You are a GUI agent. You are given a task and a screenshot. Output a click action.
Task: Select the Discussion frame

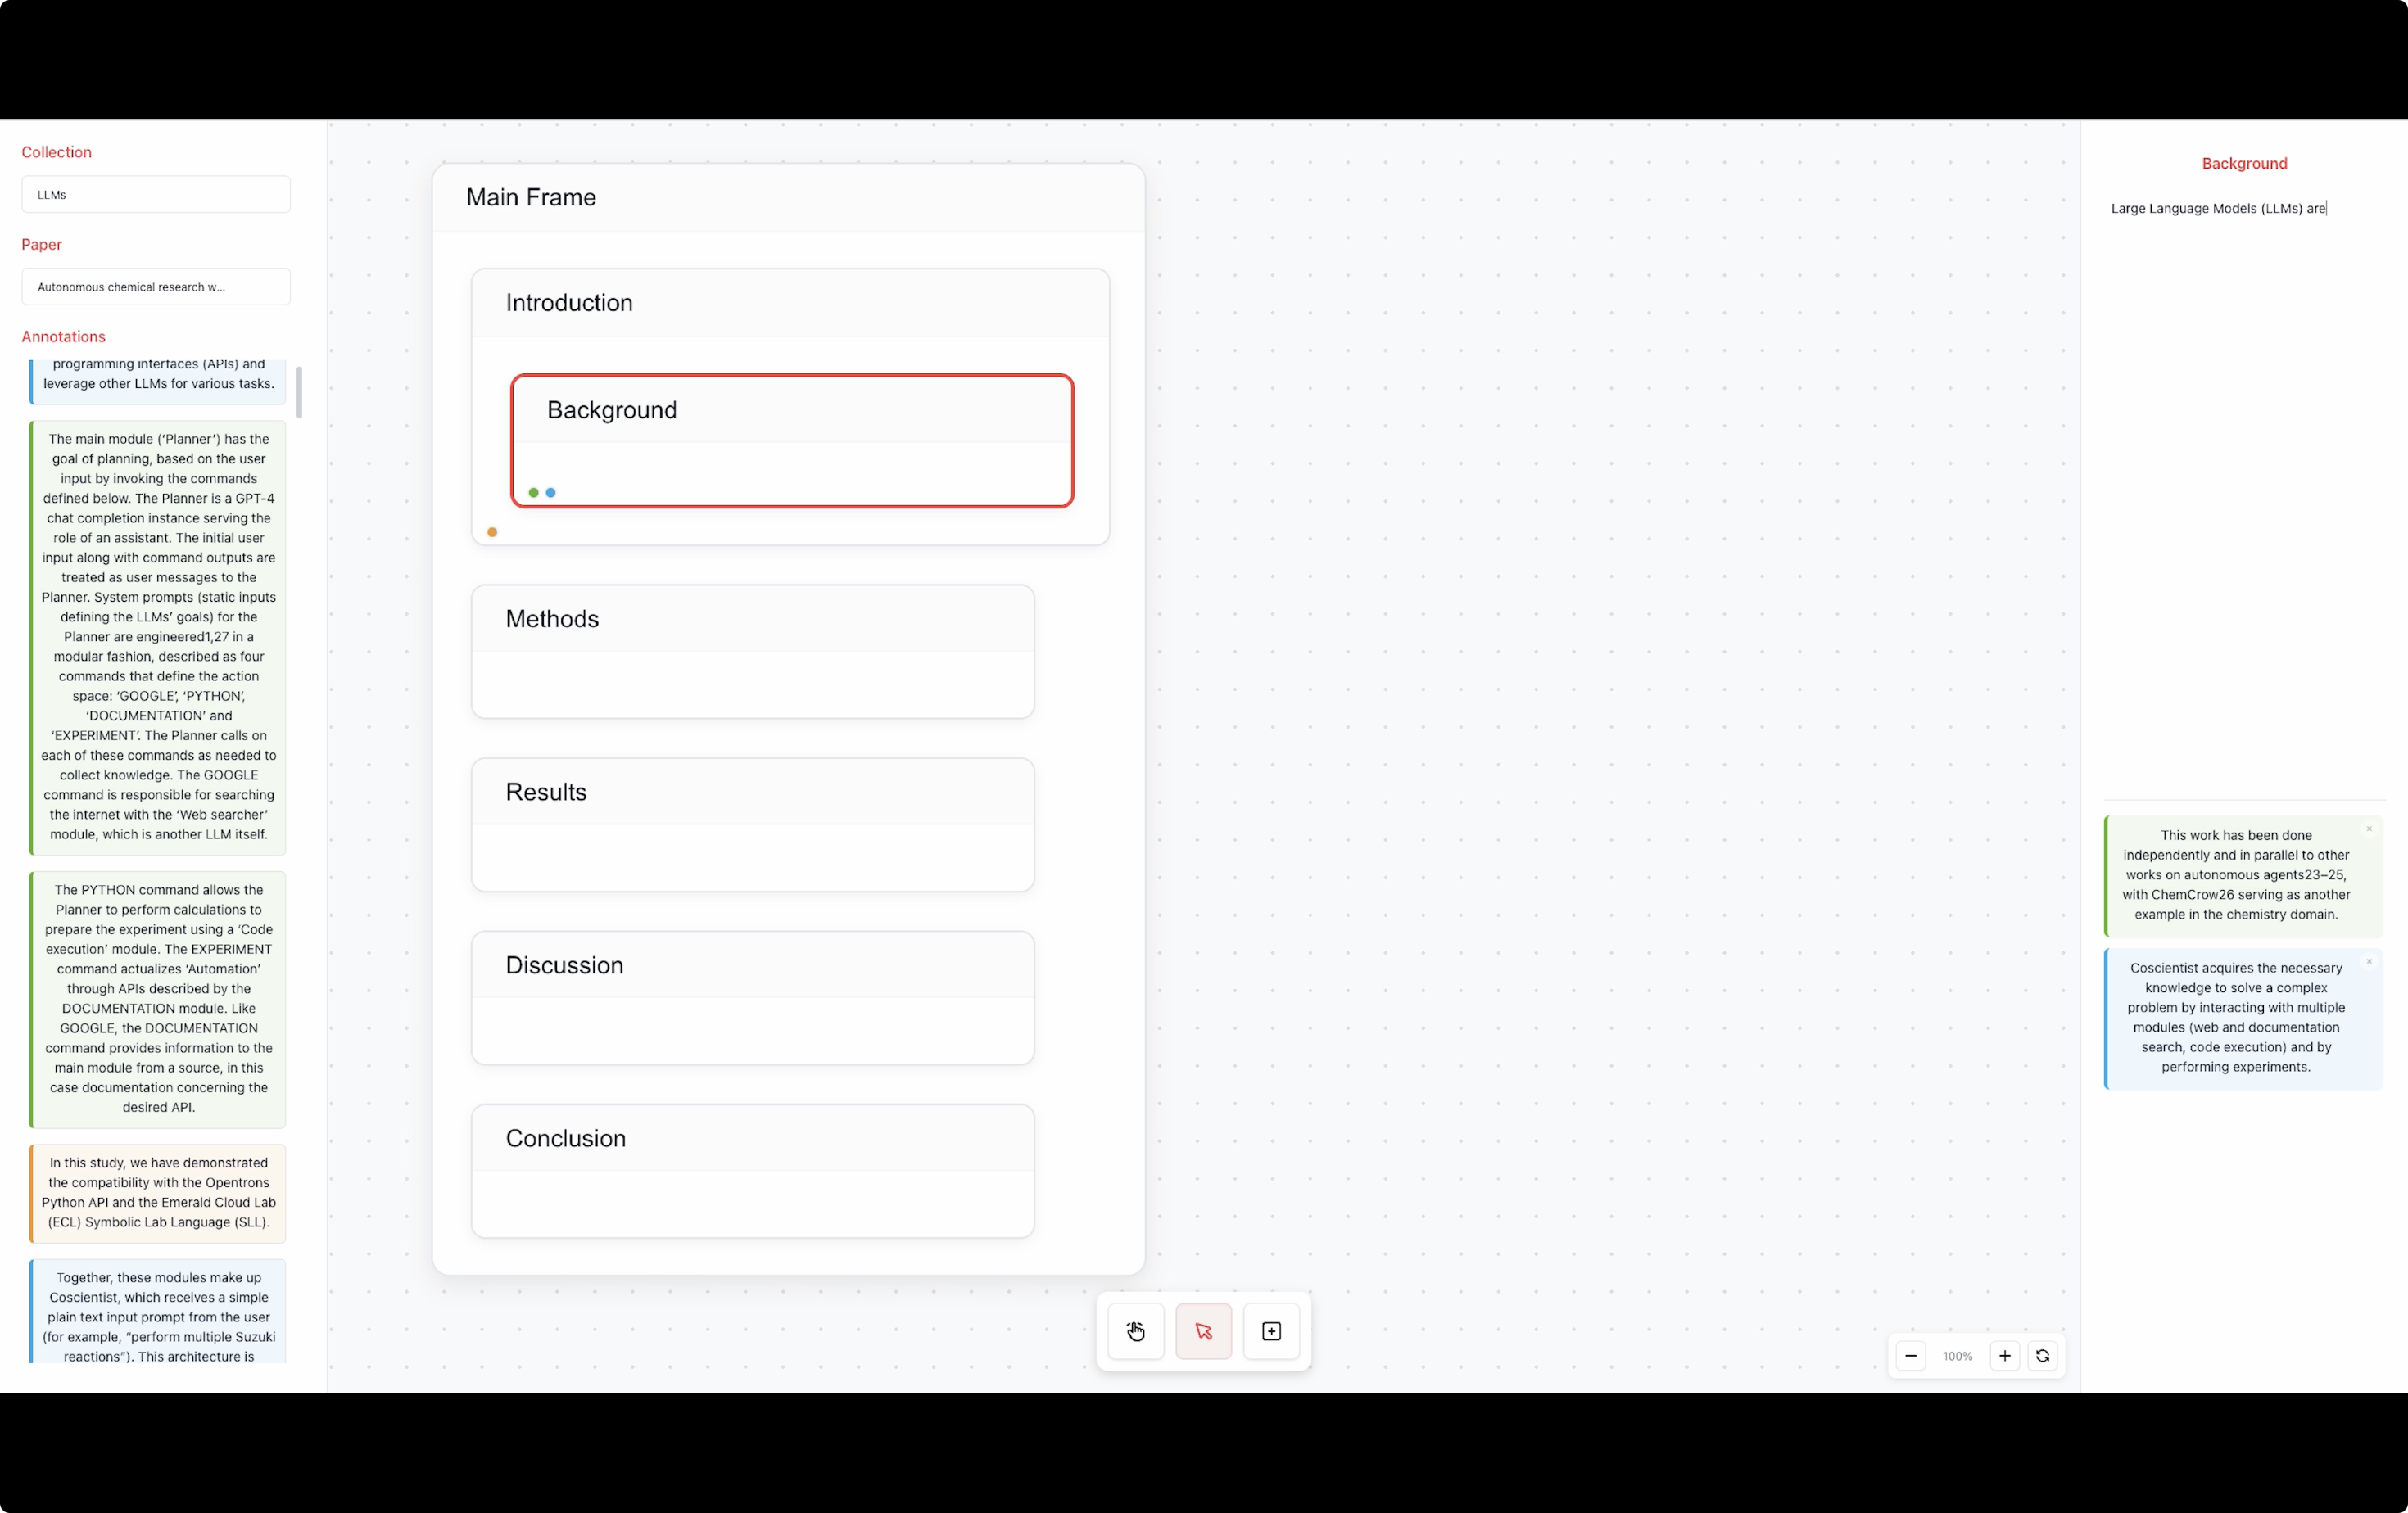tap(752, 965)
